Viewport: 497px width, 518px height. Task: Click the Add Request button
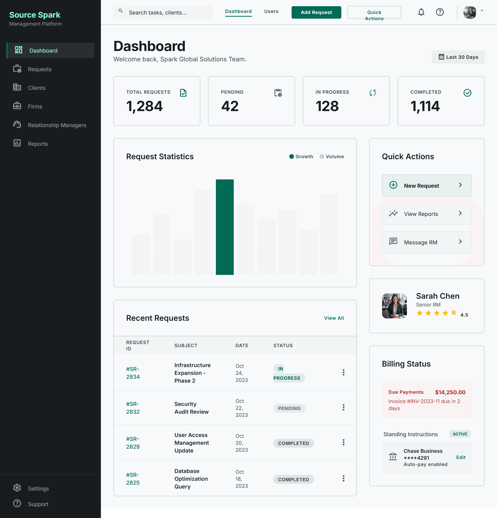pyautogui.click(x=316, y=12)
